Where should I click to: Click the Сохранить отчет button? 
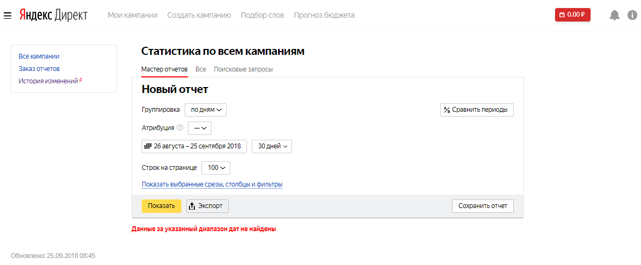[483, 206]
